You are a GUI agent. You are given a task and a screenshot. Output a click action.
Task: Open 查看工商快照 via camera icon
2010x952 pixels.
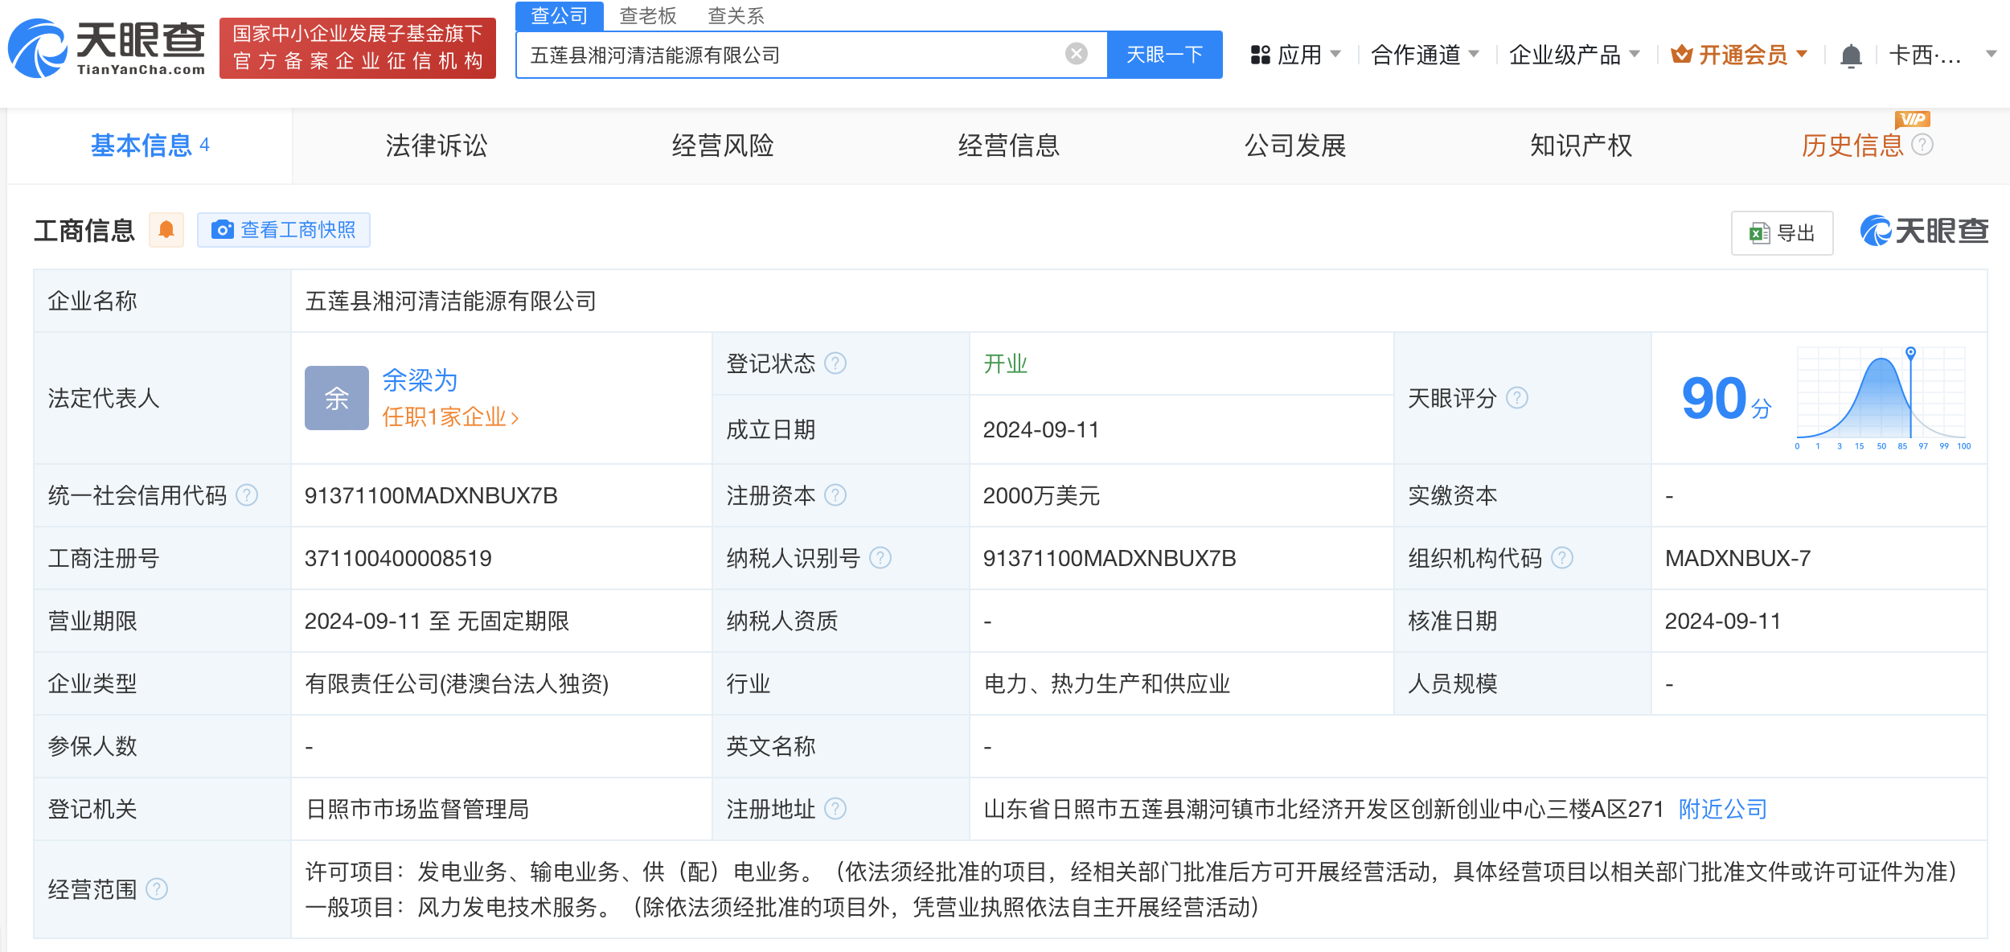coord(223,230)
